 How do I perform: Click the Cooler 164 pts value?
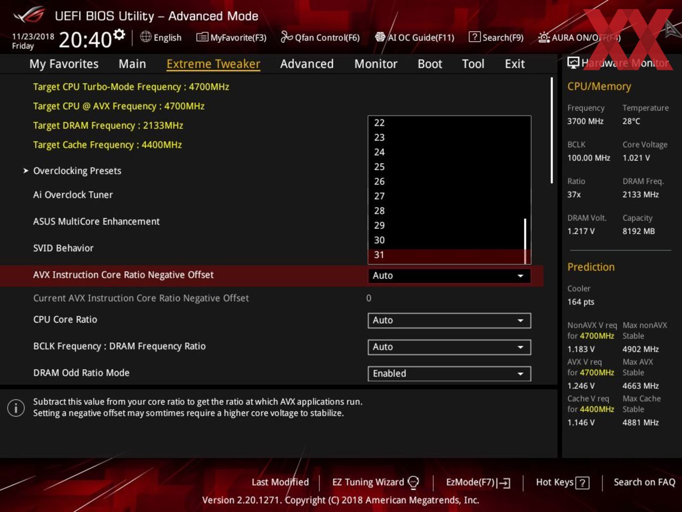coord(581,302)
